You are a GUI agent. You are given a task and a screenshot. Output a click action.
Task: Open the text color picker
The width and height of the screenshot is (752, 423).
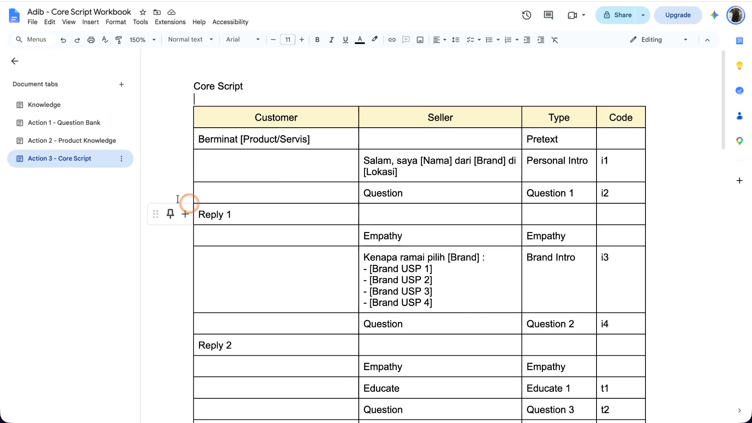[x=360, y=40]
